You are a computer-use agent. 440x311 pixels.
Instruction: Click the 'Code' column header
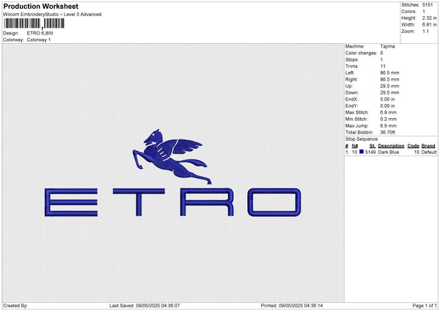tap(414, 146)
